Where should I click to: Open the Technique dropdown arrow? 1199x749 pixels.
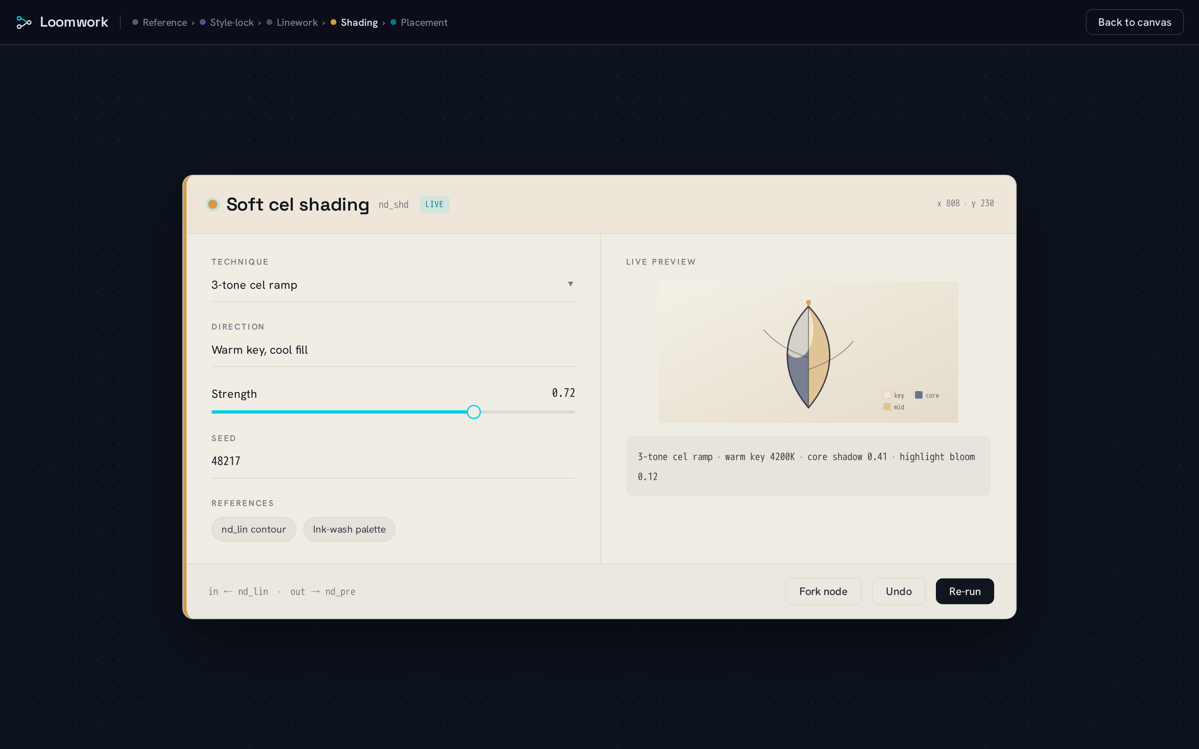[x=570, y=284]
